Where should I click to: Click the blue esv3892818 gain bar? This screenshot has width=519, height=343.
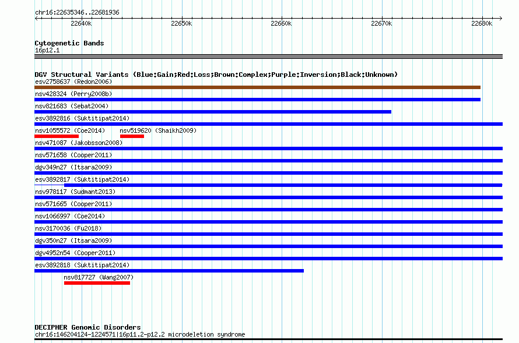click(169, 271)
